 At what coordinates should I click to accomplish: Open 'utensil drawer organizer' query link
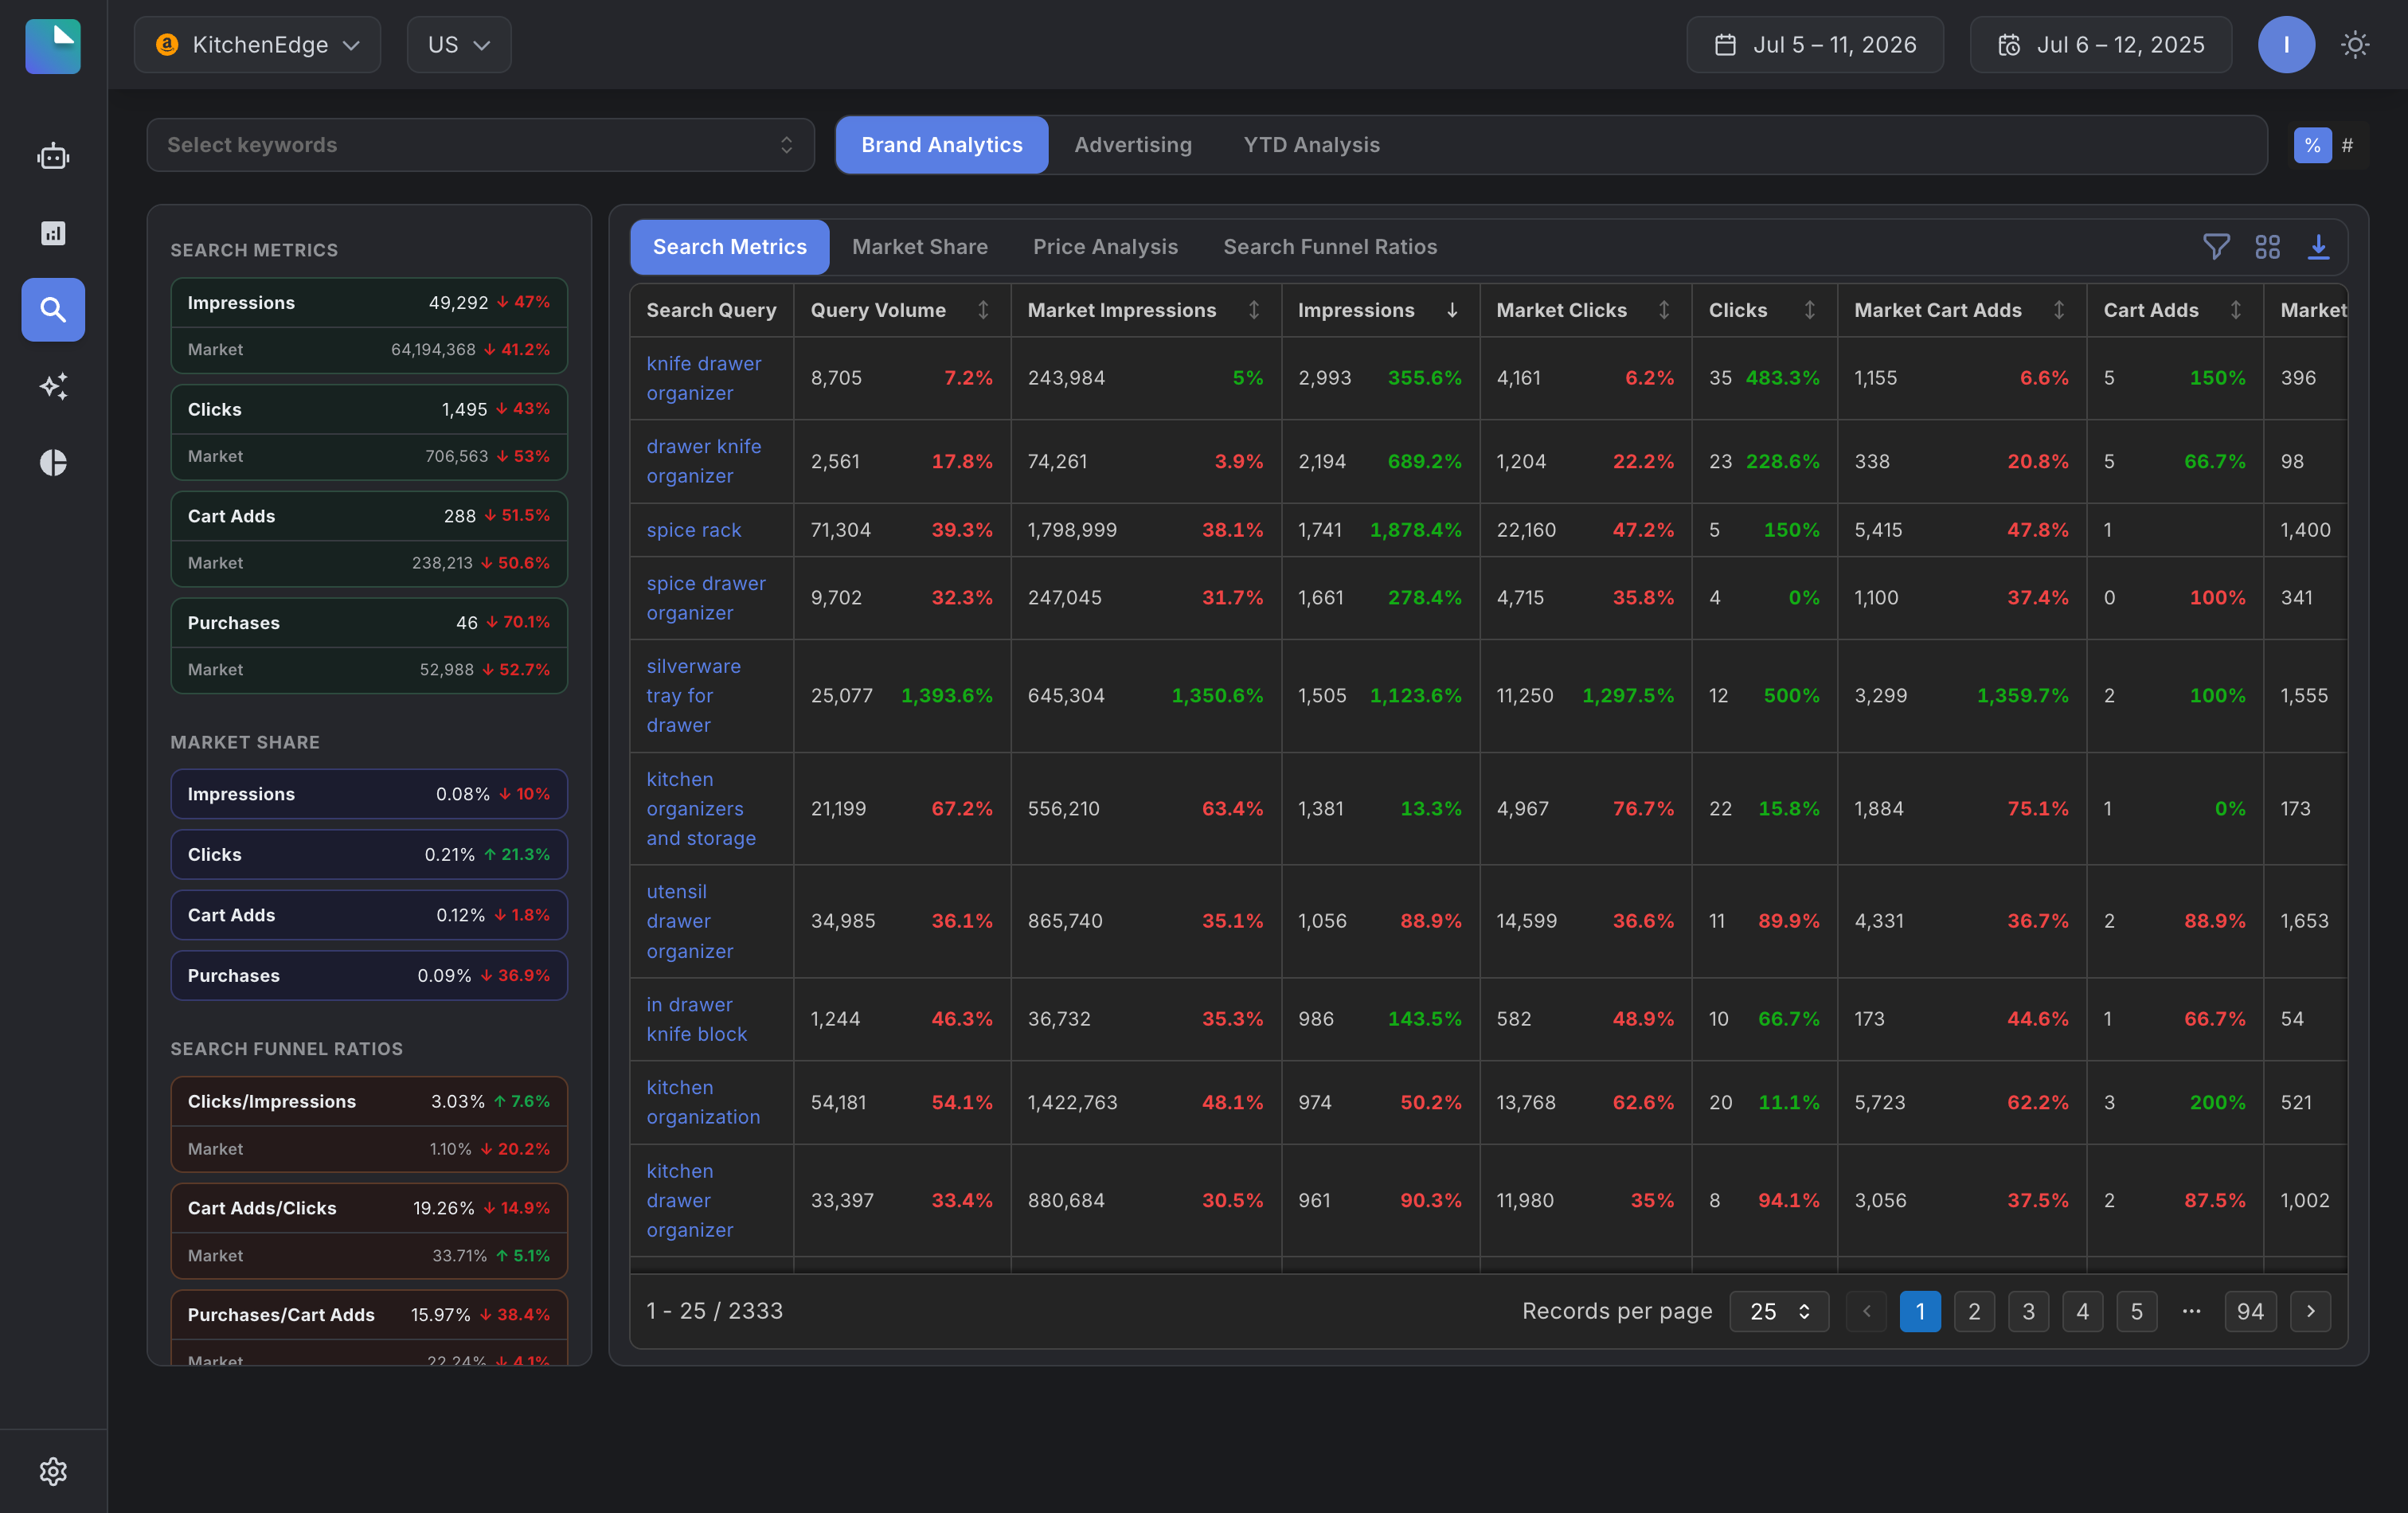690,921
